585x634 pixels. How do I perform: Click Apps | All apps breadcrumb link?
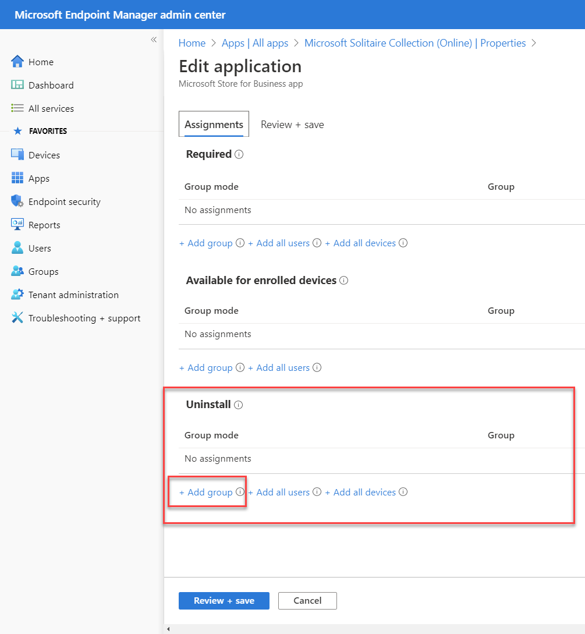(x=255, y=43)
